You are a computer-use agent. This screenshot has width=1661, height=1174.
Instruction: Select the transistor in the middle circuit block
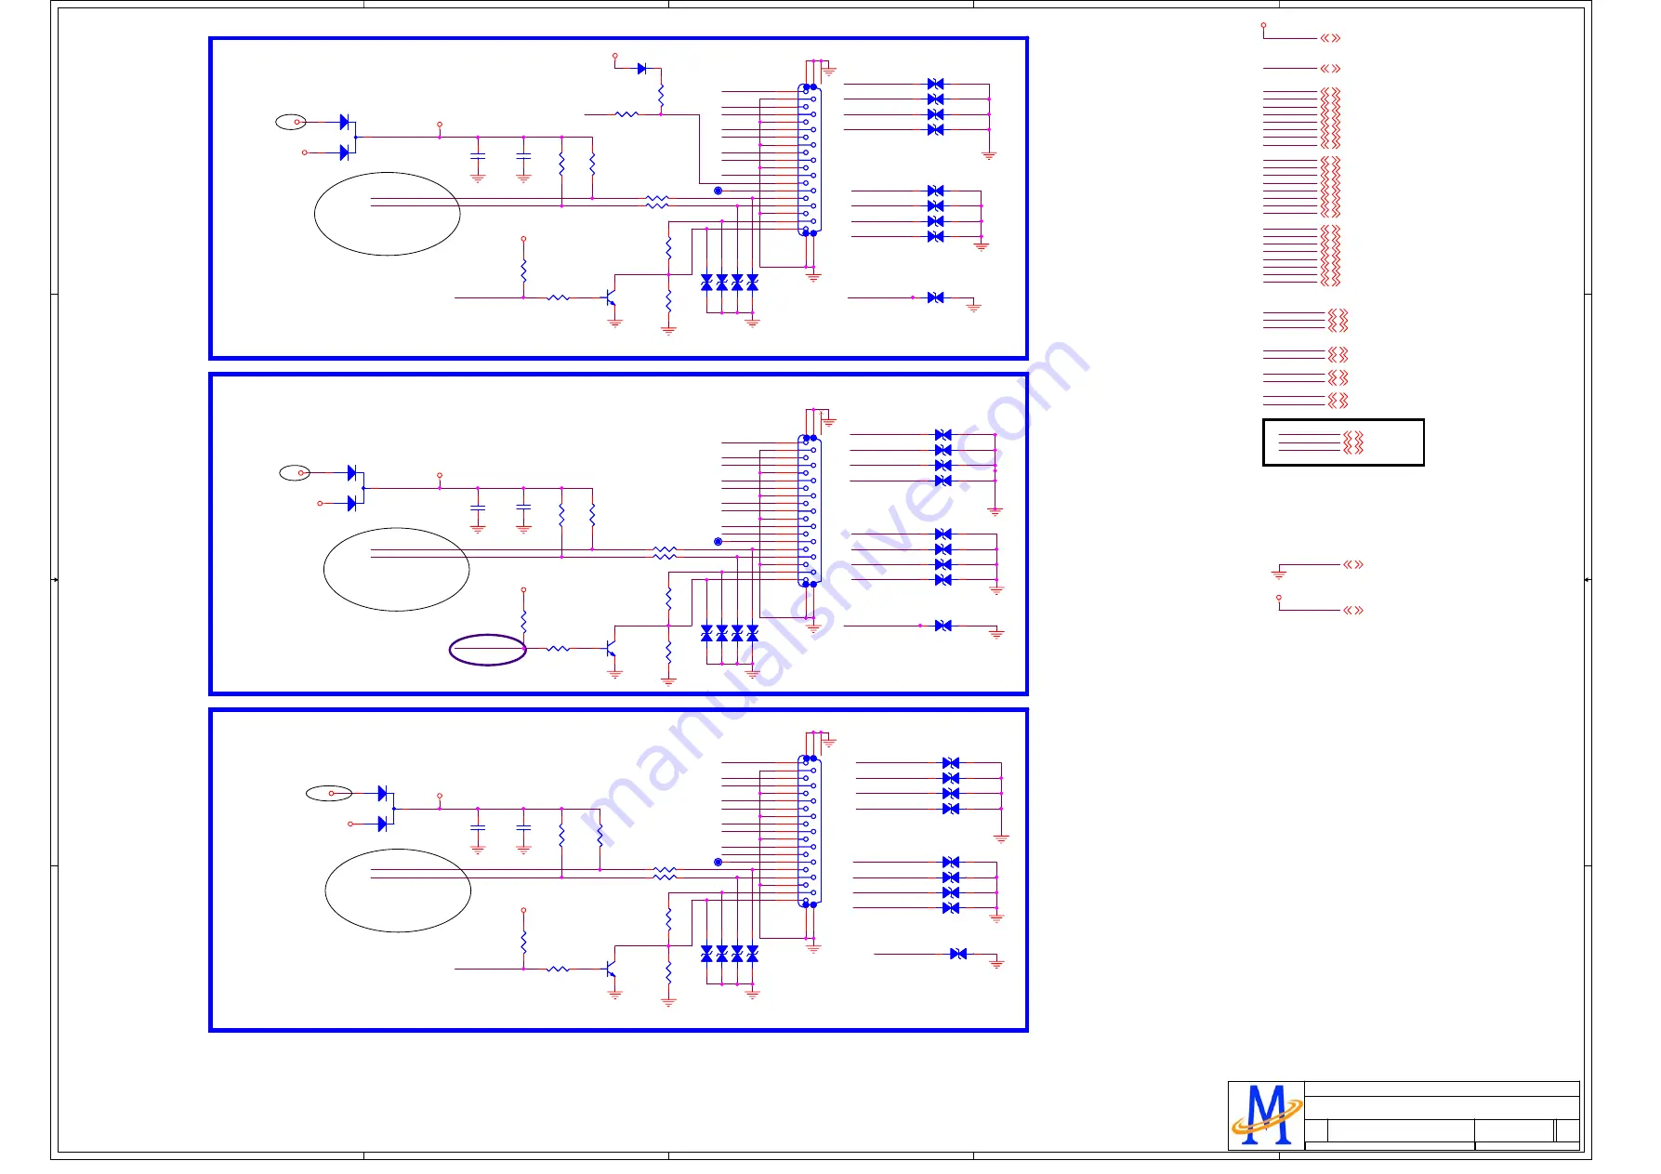tap(611, 648)
